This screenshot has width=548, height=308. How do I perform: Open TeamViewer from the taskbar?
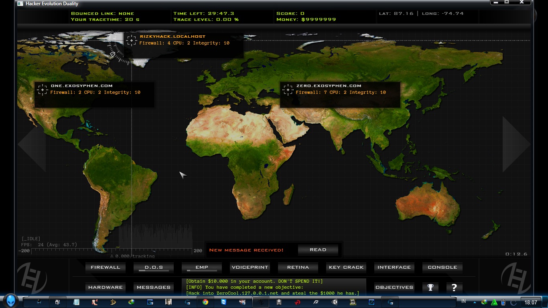[224, 302]
